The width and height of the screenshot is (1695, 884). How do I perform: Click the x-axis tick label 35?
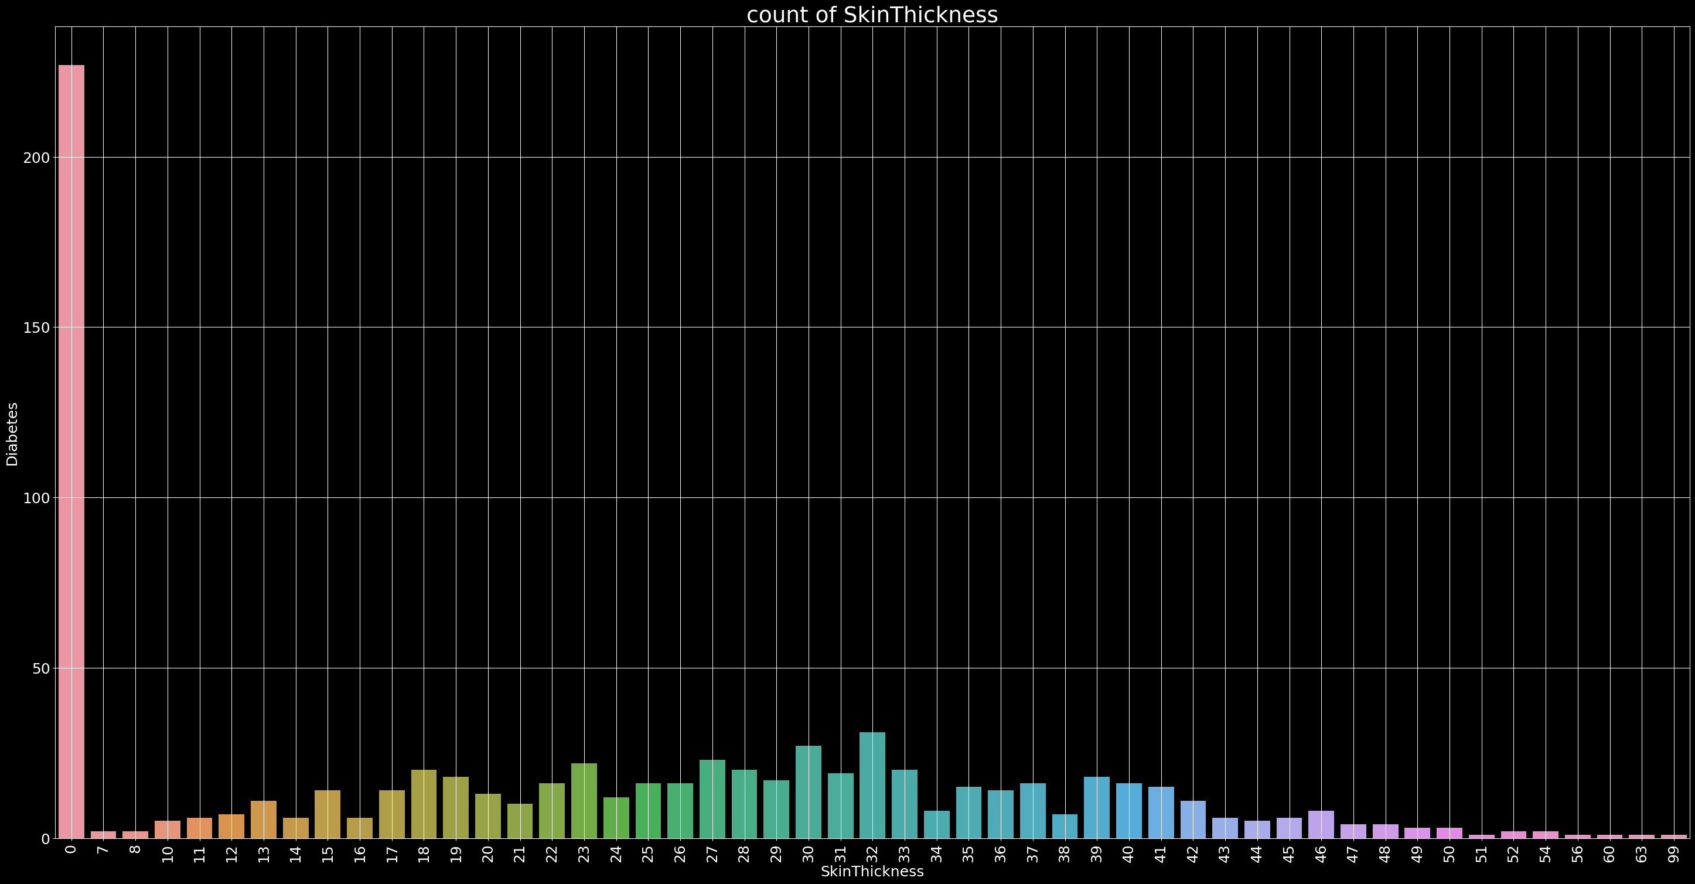point(968,854)
